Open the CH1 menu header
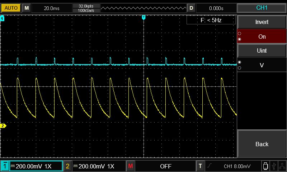287x172 pixels. [x=262, y=8]
